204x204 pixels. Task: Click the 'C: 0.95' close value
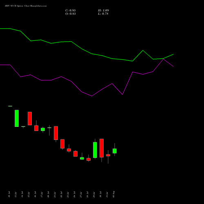coord(71,11)
